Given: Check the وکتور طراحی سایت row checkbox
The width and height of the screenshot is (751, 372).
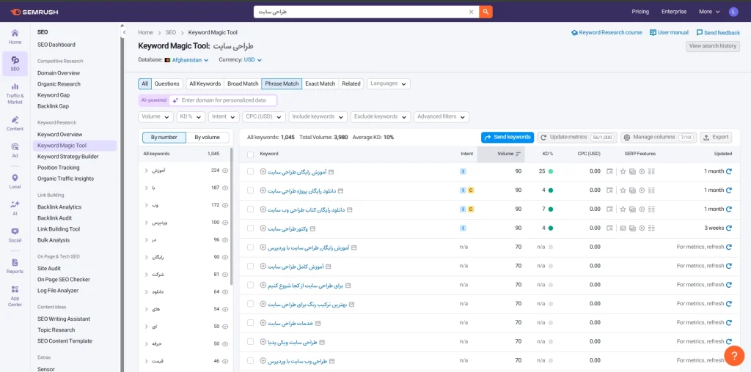Looking at the screenshot, I should click(x=251, y=228).
